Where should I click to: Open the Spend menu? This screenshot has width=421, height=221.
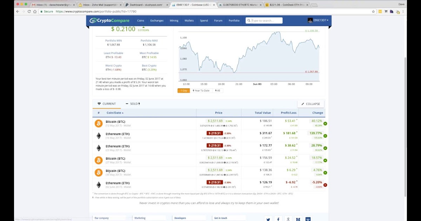(204, 20)
